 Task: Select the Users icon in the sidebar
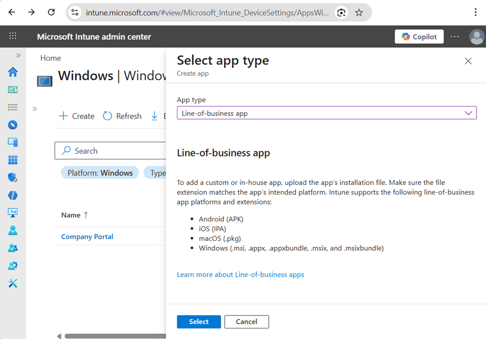(13, 230)
